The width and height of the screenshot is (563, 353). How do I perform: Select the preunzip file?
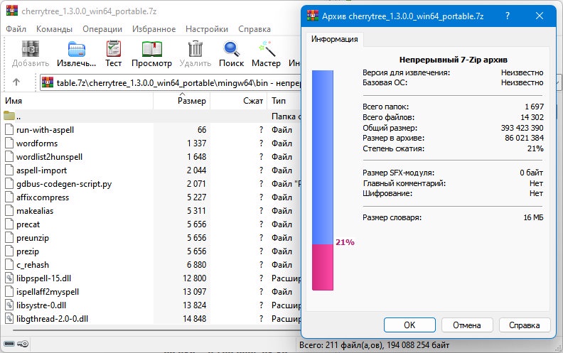(x=32, y=238)
